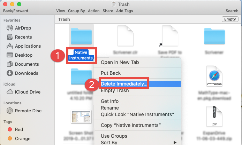
Task: Click the Scrivener.clr file name
Action: pyautogui.click(x=125, y=53)
